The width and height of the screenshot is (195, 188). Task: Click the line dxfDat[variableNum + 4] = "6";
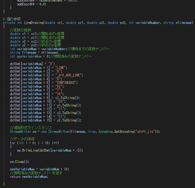click(36, 79)
